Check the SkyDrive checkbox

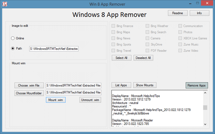[147, 44]
